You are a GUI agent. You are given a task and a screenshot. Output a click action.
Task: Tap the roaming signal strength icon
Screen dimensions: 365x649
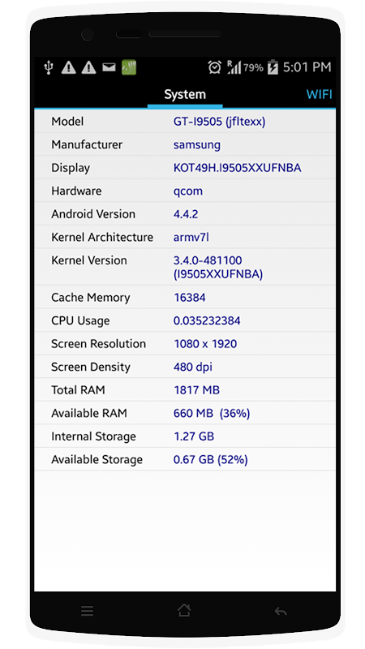234,67
